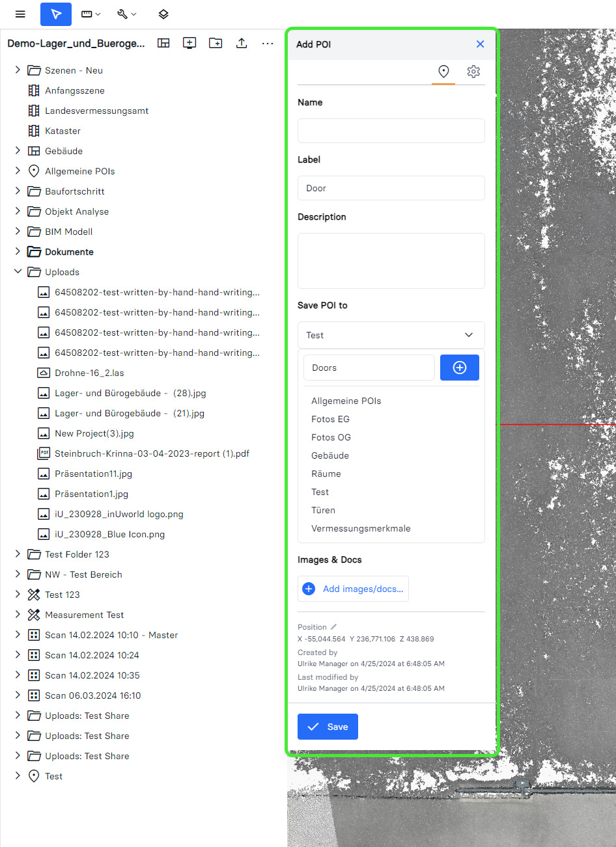Image resolution: width=616 pixels, height=847 pixels.
Task: Click the upload icon in project header
Action: [x=242, y=43]
